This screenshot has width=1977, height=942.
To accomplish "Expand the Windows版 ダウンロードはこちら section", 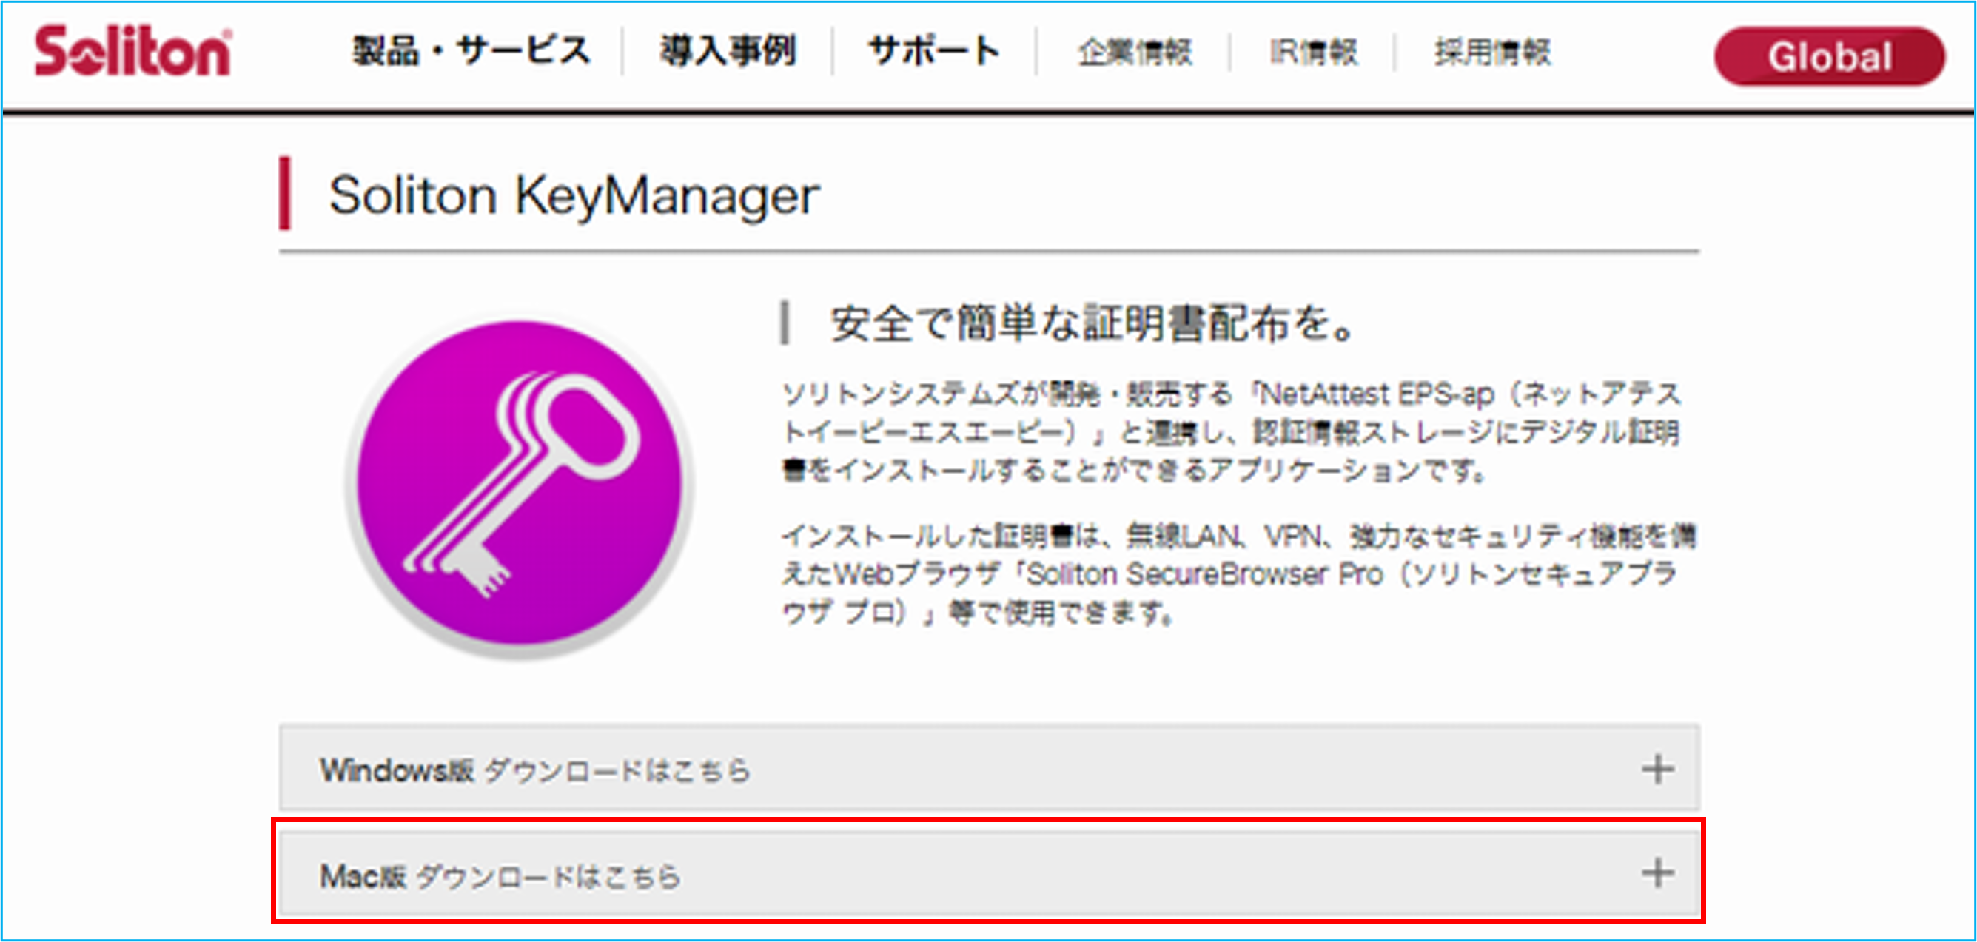I will (x=990, y=768).
